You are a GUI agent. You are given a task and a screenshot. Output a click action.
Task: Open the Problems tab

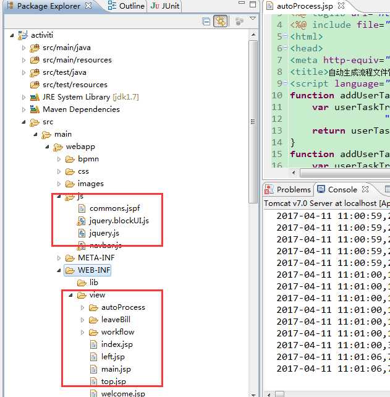(287, 189)
